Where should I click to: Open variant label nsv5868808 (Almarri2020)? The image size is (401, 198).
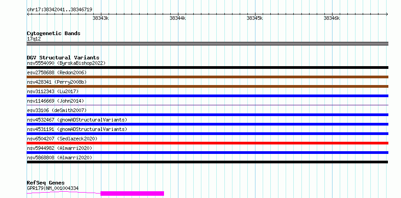click(x=59, y=157)
